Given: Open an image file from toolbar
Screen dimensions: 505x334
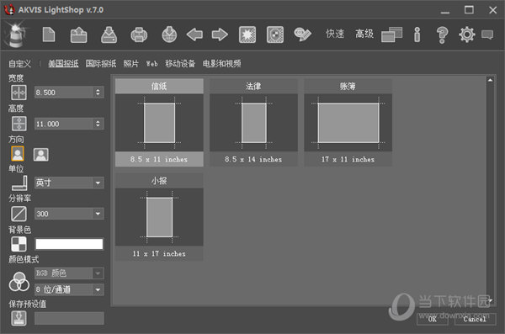Looking at the screenshot, I should point(78,34).
